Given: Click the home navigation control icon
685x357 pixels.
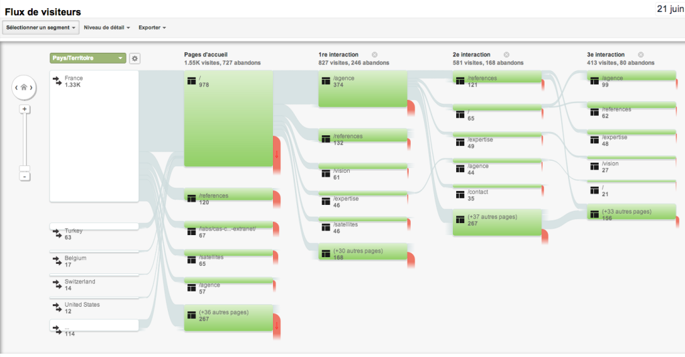Looking at the screenshot, I should [24, 88].
